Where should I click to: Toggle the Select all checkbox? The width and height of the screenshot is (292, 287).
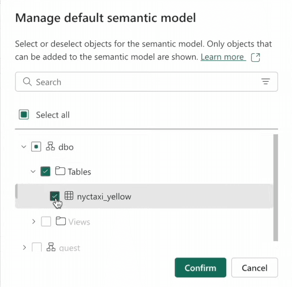(24, 115)
